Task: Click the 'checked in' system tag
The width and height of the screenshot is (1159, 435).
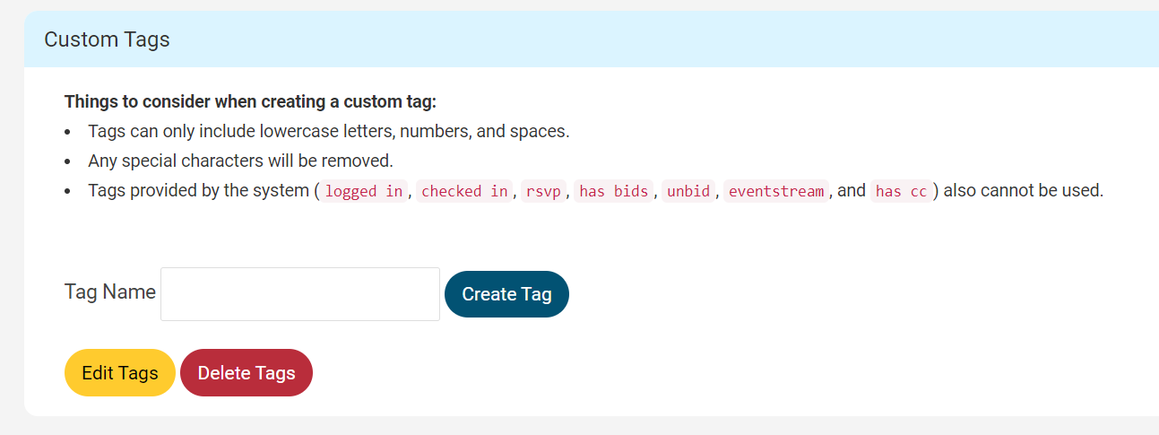Action: (464, 191)
